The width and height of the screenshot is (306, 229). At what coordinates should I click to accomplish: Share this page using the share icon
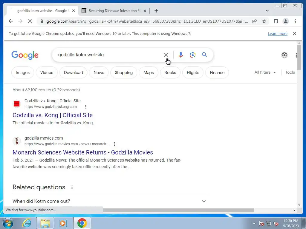point(255,21)
